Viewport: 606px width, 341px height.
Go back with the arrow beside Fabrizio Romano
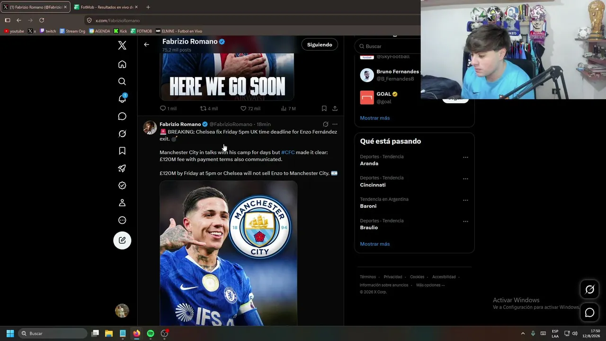click(x=147, y=45)
